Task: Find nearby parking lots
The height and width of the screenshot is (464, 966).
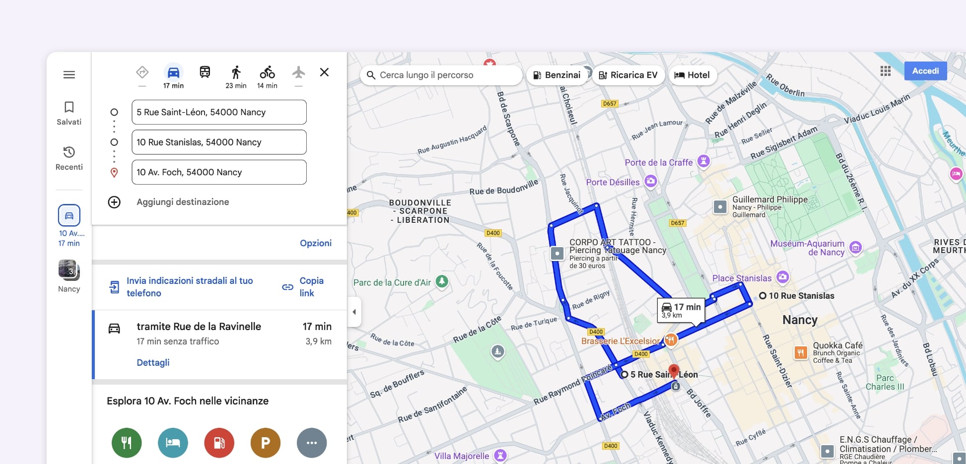Action: click(265, 443)
